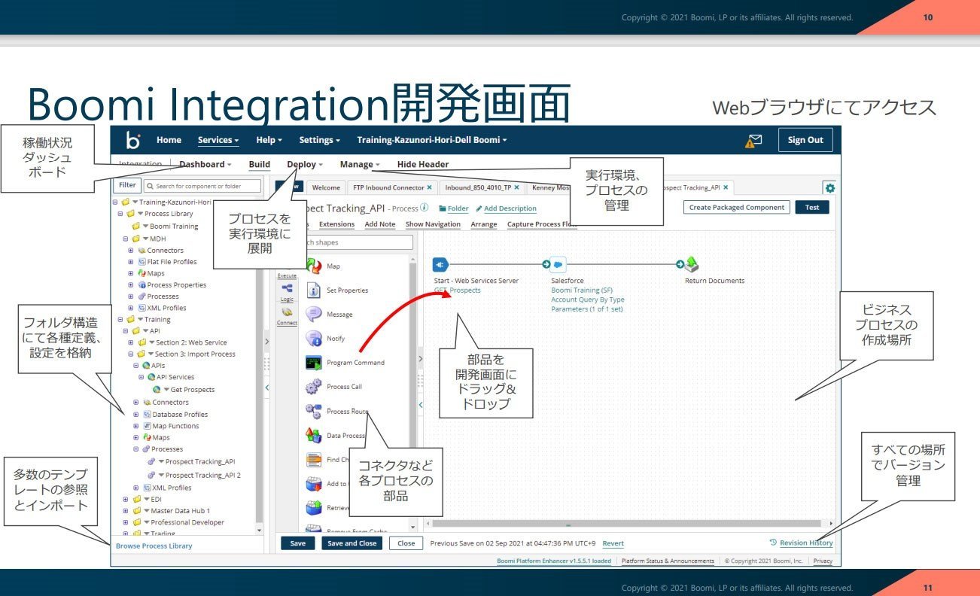Image resolution: width=980 pixels, height=596 pixels.
Task: Select the Program Command shape icon
Action: coord(314,362)
